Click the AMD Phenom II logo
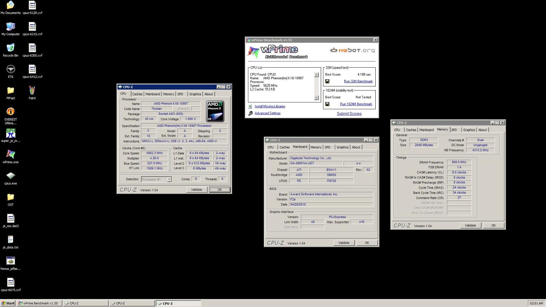 [215, 111]
